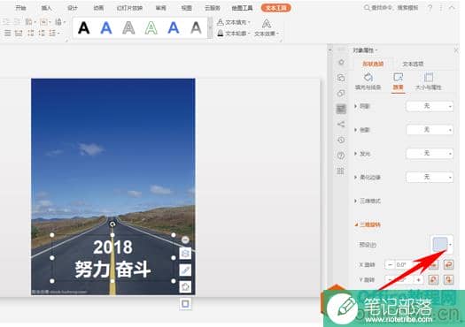Click the highlighted properties icon in side strip
Viewport: 465px width, 327px height.
(341, 109)
